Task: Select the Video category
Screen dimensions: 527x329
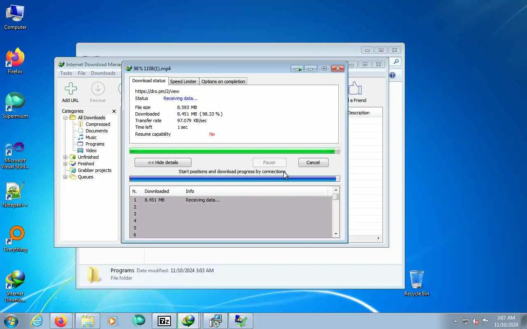Action: coord(91,151)
